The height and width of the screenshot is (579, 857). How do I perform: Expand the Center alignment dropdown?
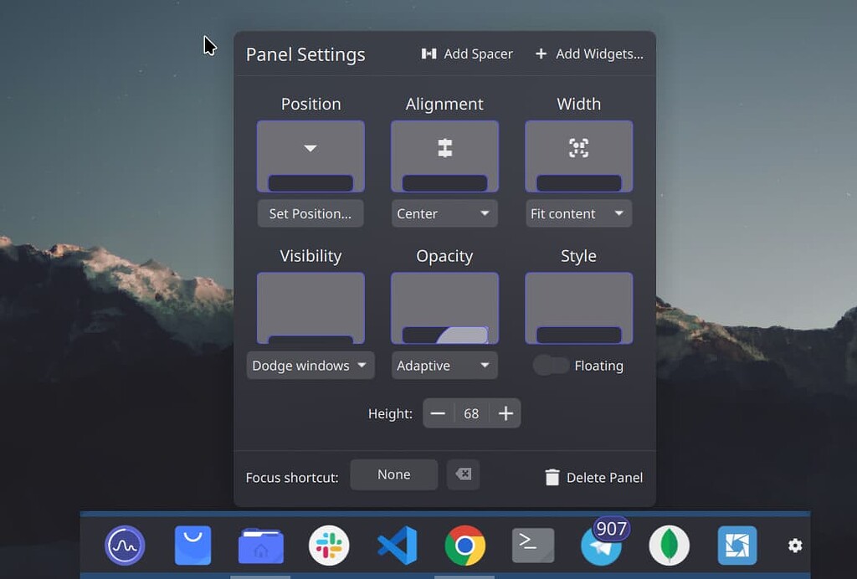tap(444, 213)
